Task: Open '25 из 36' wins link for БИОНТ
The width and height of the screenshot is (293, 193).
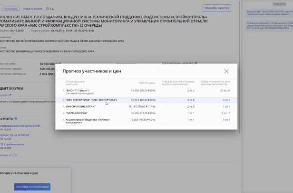Action: pos(225,91)
